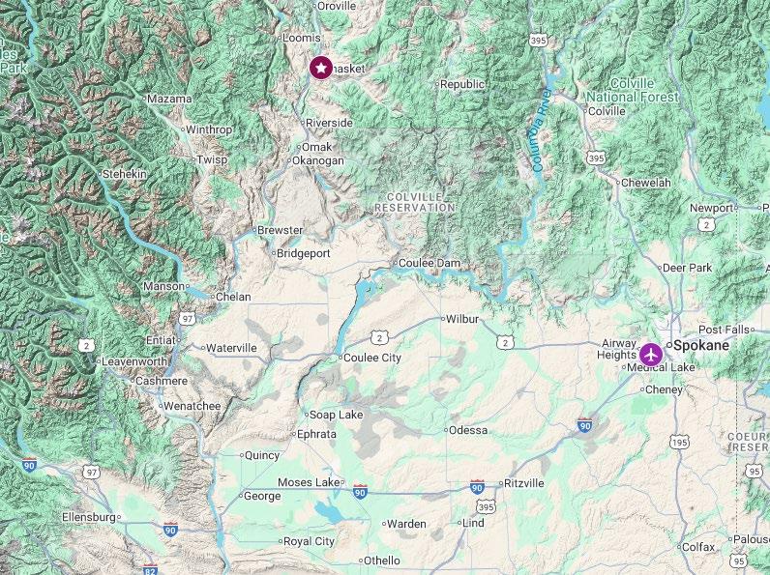Click the Coulee Dam label
The height and width of the screenshot is (575, 770).
click(x=429, y=263)
